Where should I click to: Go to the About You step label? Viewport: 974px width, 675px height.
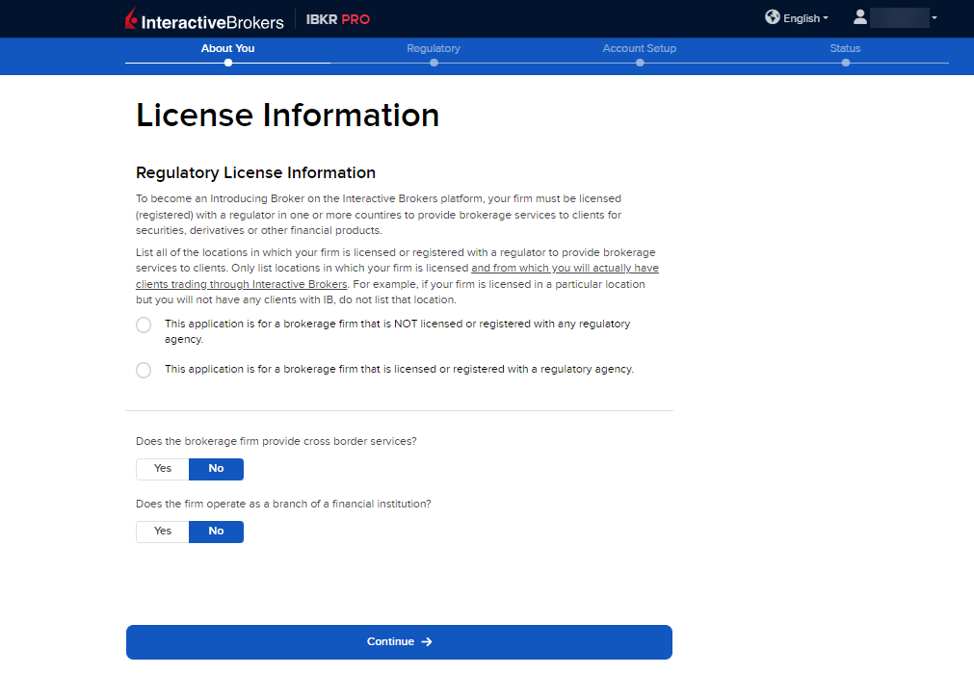tap(228, 48)
